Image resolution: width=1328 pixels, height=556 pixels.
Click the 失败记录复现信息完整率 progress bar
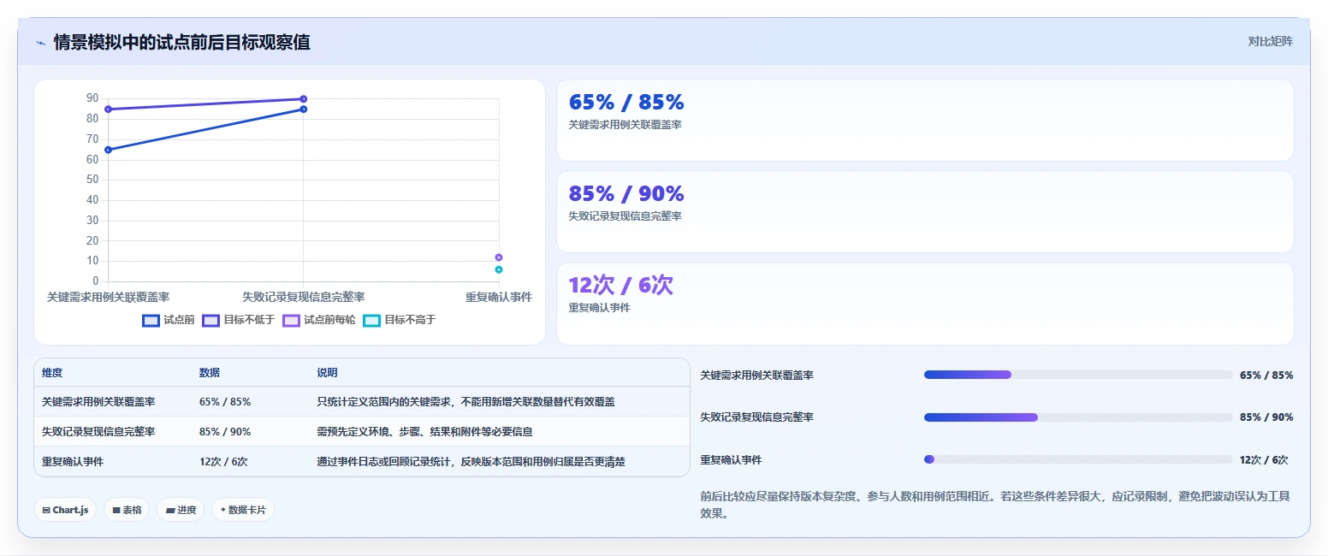1078,417
